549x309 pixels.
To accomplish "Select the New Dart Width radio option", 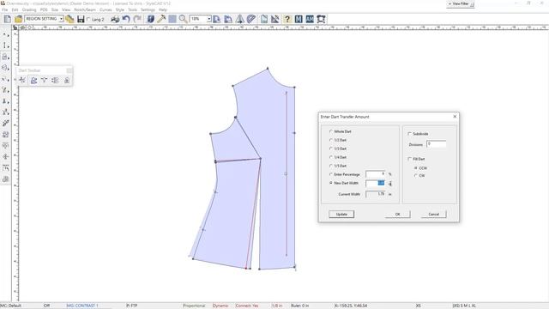I will [331, 183].
